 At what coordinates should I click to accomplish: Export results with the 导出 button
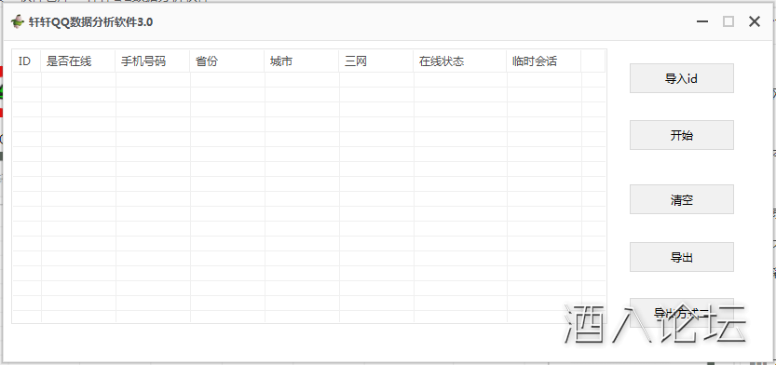(682, 257)
